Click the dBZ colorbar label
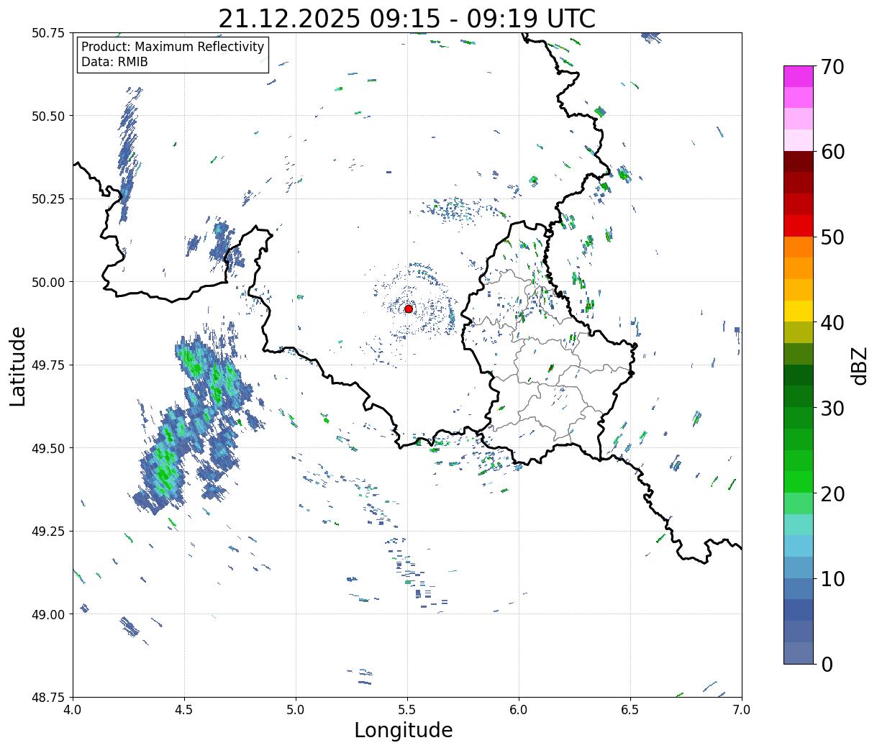 (x=860, y=365)
